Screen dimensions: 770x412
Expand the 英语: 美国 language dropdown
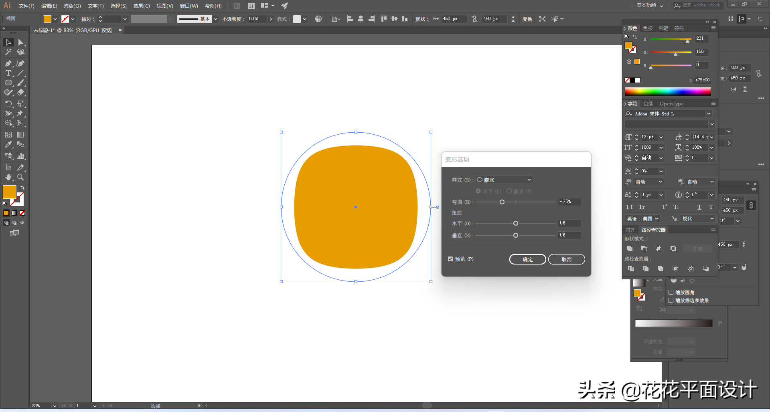point(642,219)
